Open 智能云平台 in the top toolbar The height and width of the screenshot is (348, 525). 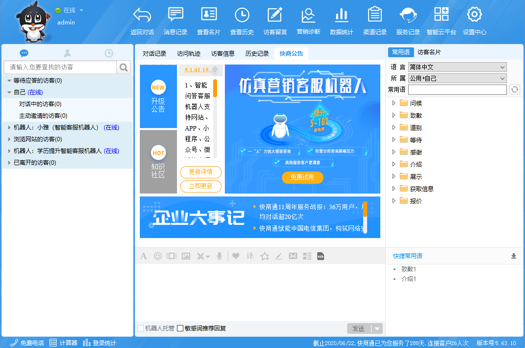[441, 21]
